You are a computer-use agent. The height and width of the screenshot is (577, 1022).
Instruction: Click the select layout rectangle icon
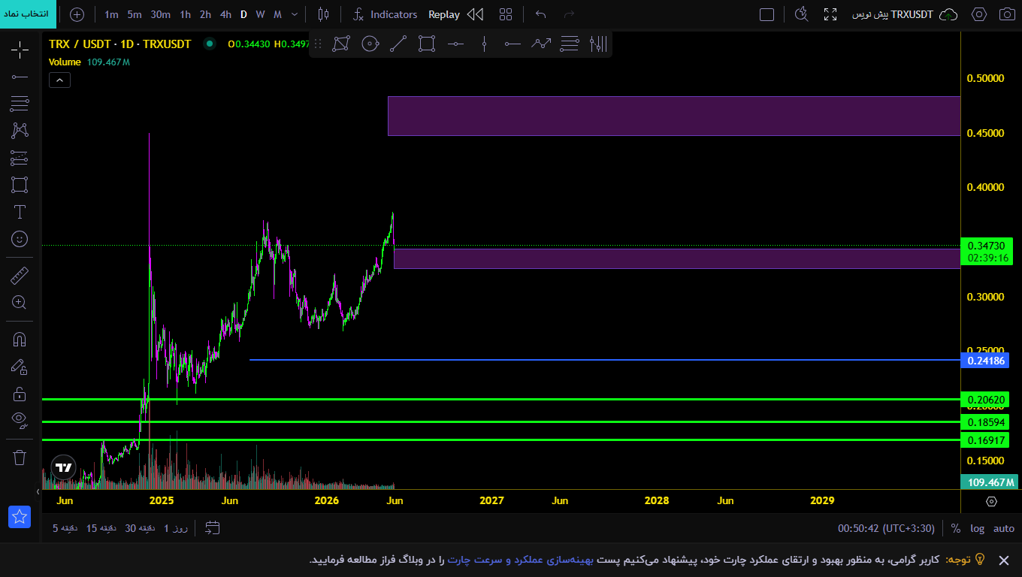pyautogui.click(x=766, y=14)
